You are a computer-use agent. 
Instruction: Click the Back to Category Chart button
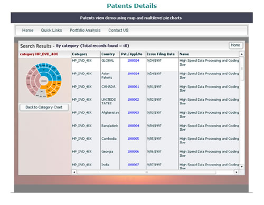point(44,107)
